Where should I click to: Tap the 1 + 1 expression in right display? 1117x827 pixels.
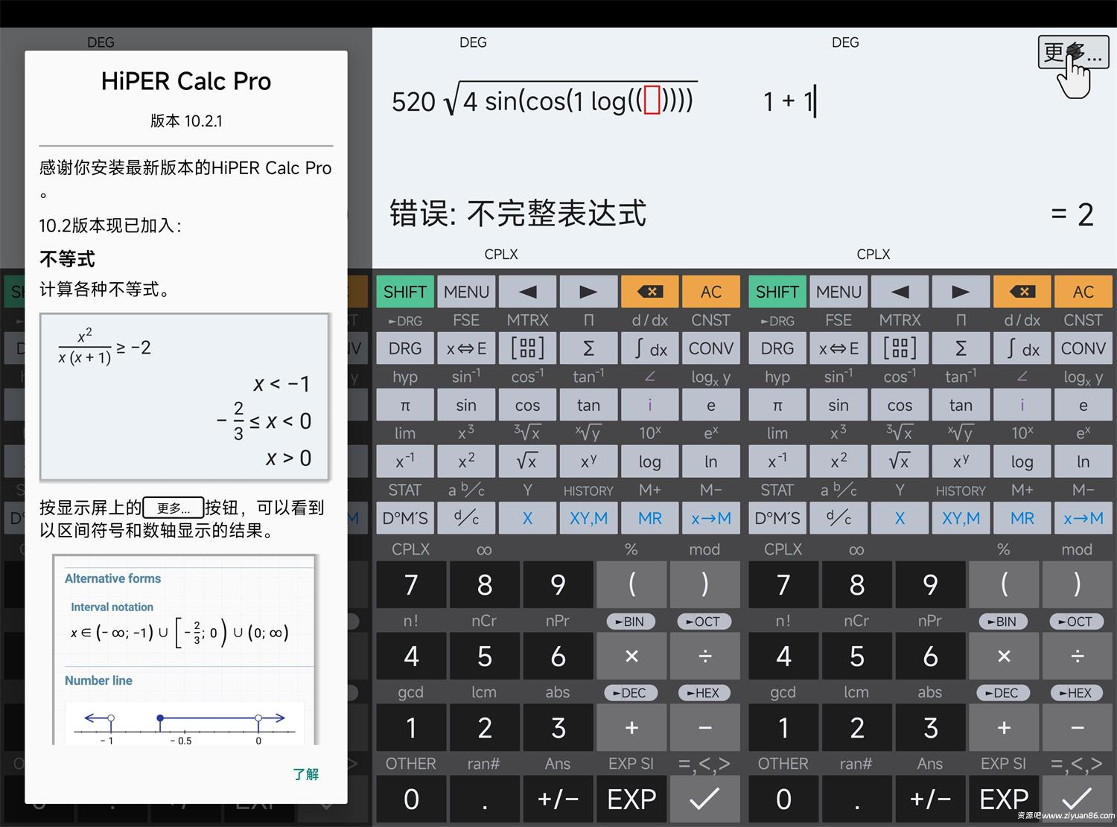[789, 101]
